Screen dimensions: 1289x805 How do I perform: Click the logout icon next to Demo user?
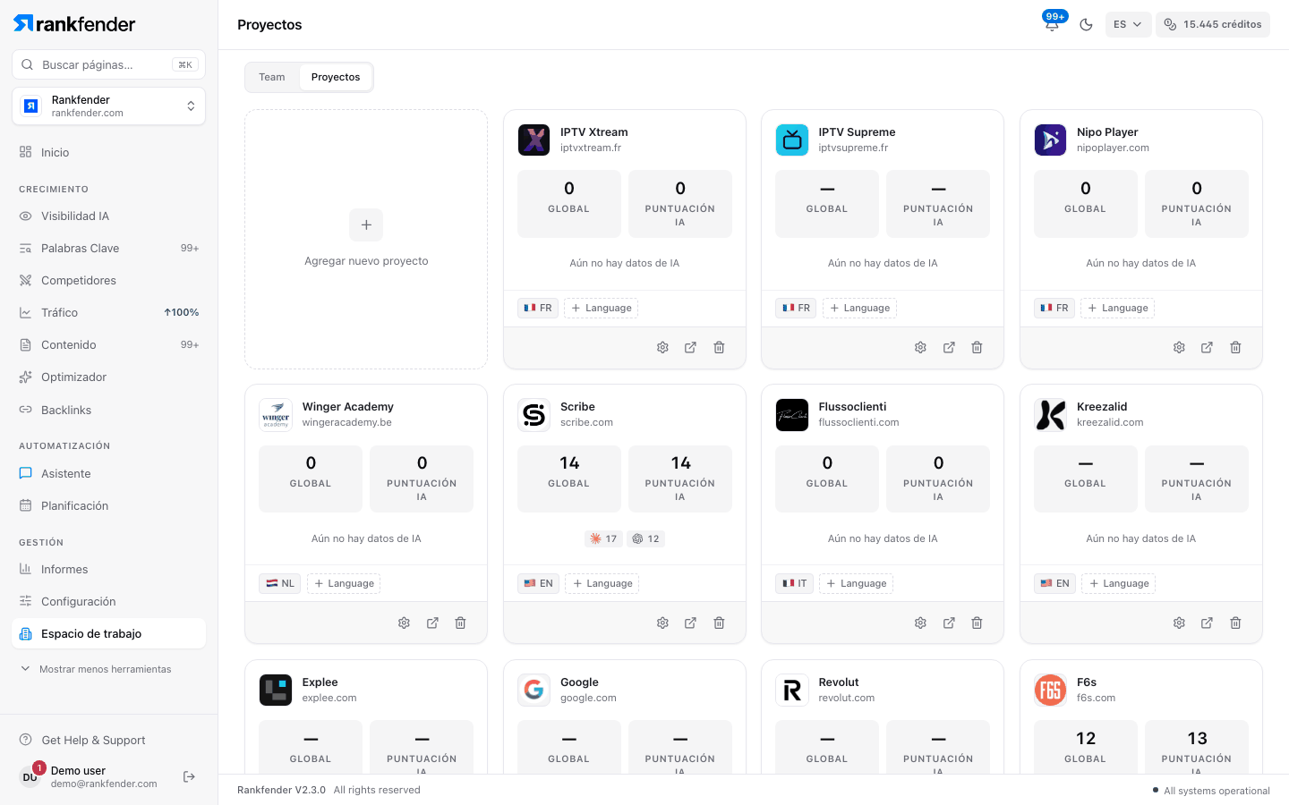coord(189,776)
